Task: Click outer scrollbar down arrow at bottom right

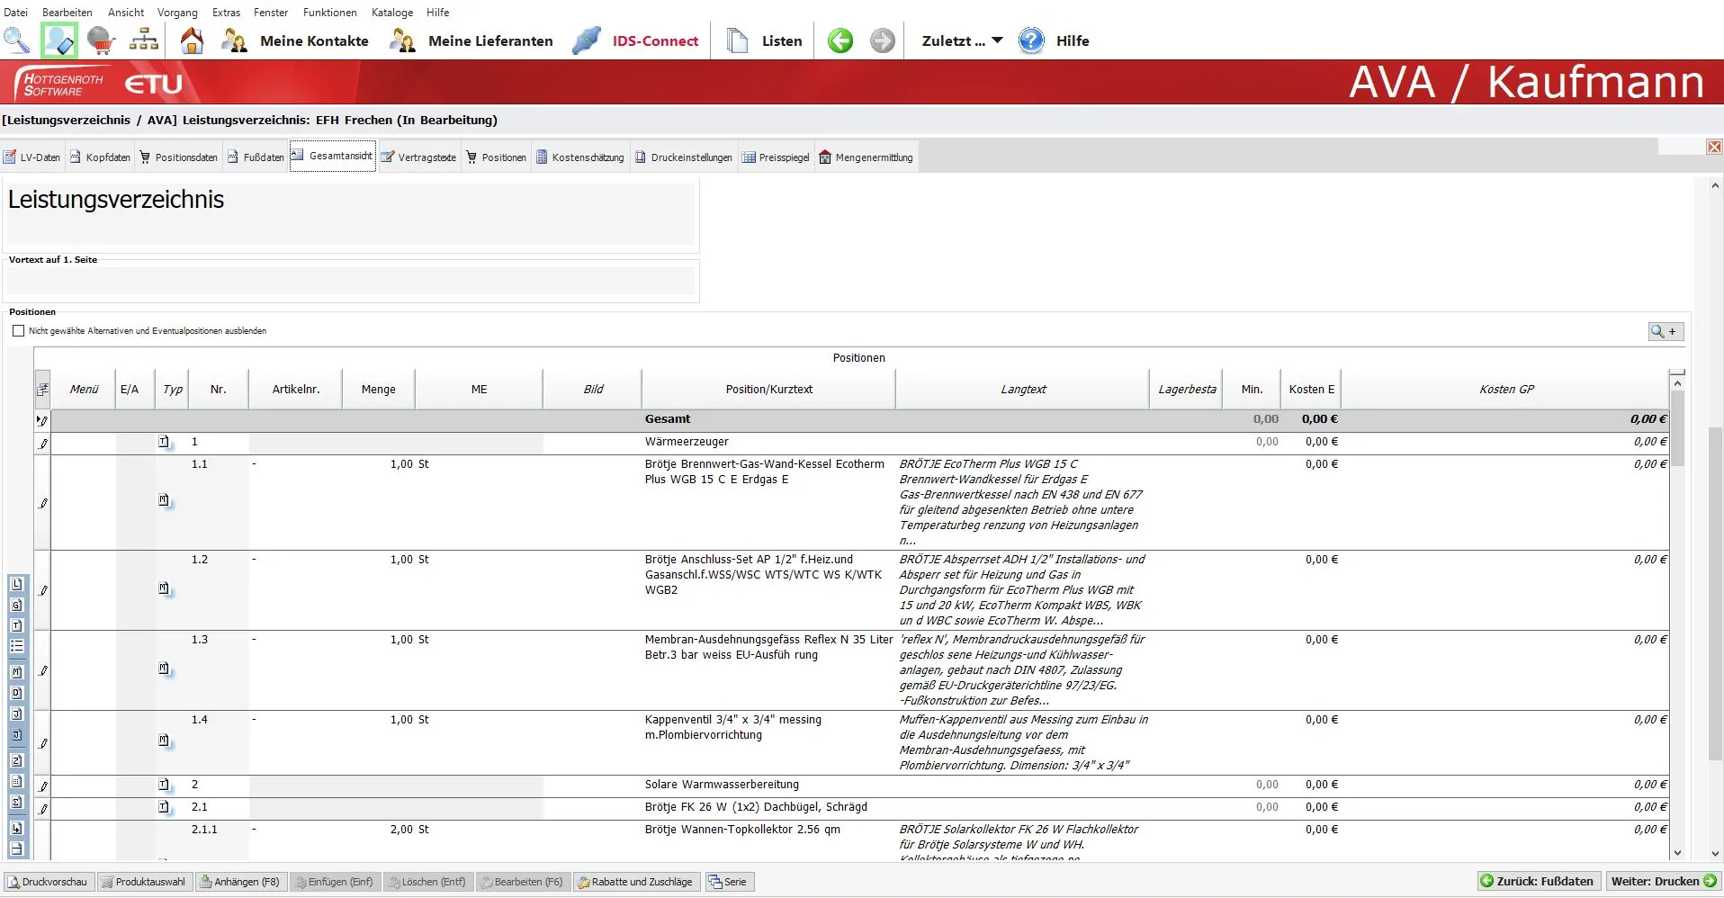Action: point(1715,853)
